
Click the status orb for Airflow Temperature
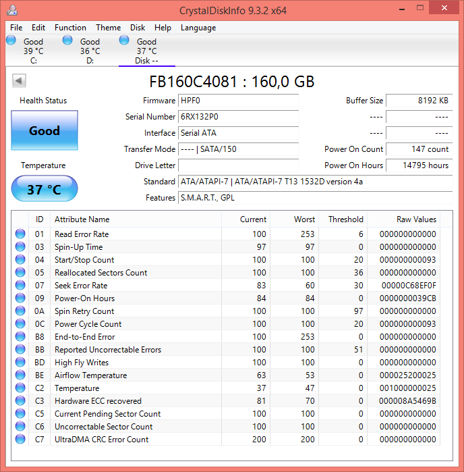pyautogui.click(x=20, y=375)
